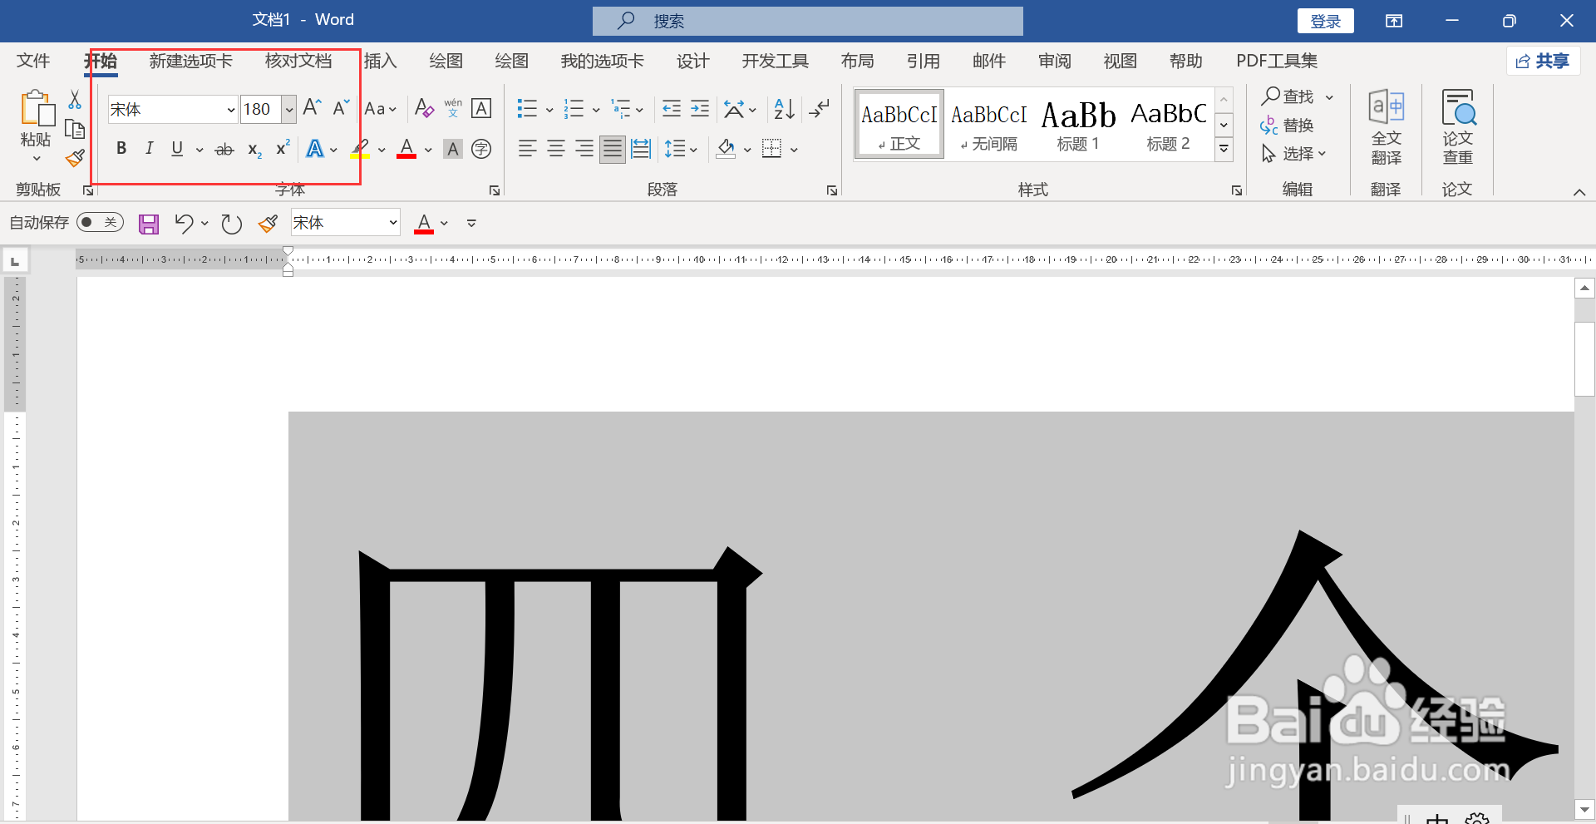The image size is (1596, 824).
Task: Apply paragraph shading fill color
Action: pyautogui.click(x=726, y=149)
